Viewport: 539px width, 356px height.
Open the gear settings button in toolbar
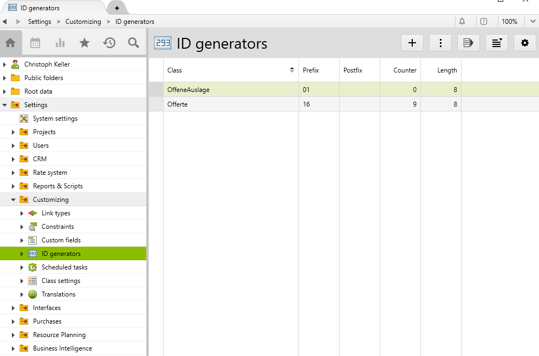coord(524,43)
